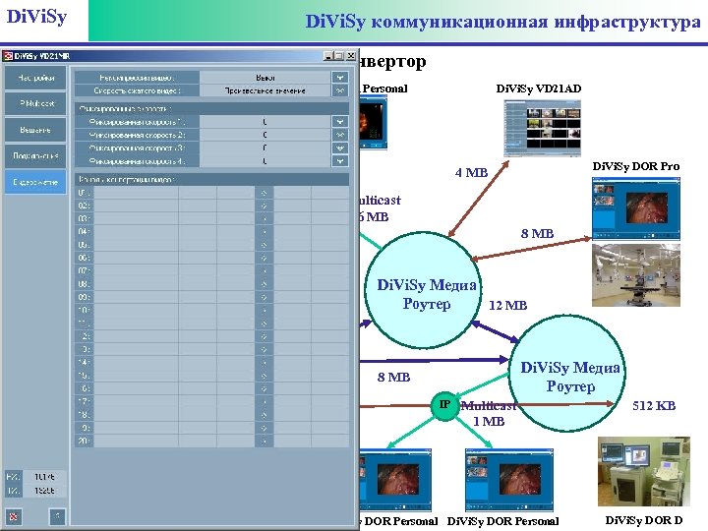This screenshot has height=531, width=708.
Task: Click the arrow icon in row 05
Action: [265, 245]
